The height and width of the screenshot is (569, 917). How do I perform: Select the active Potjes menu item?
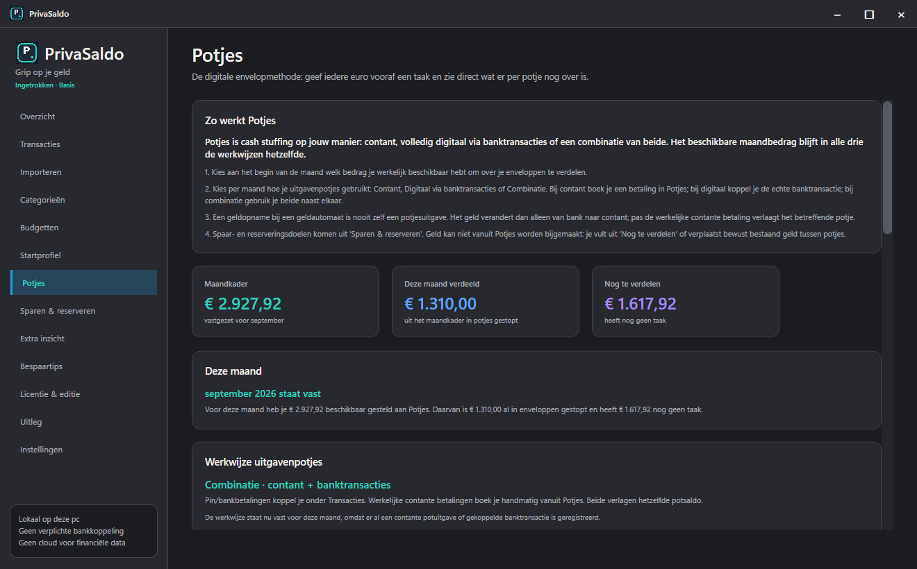pos(83,283)
